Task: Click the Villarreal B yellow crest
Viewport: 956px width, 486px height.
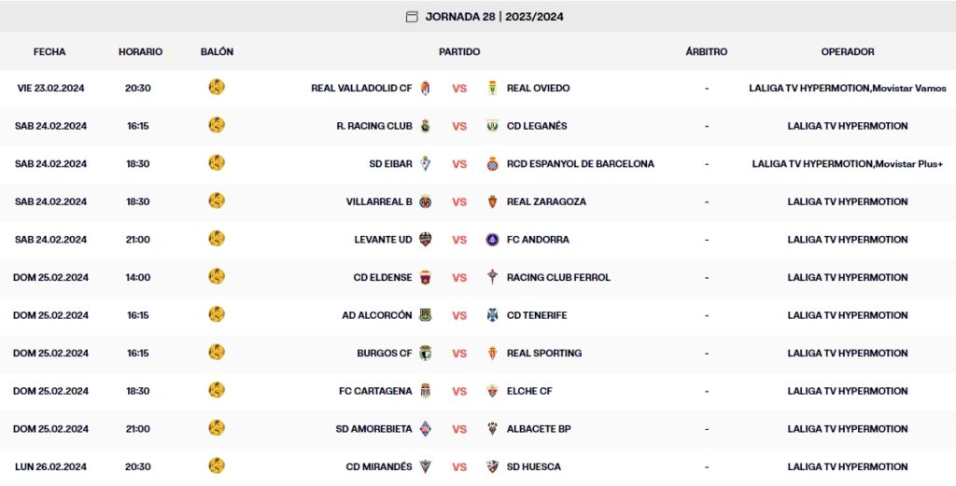Action: pyautogui.click(x=426, y=201)
